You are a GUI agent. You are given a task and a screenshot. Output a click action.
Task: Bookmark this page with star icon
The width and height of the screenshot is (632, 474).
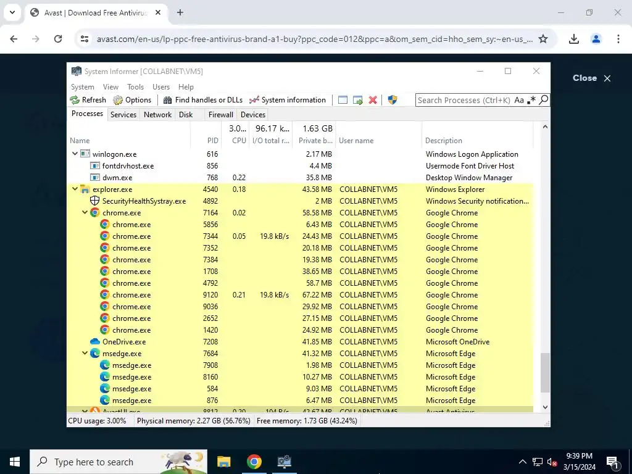[x=543, y=39]
